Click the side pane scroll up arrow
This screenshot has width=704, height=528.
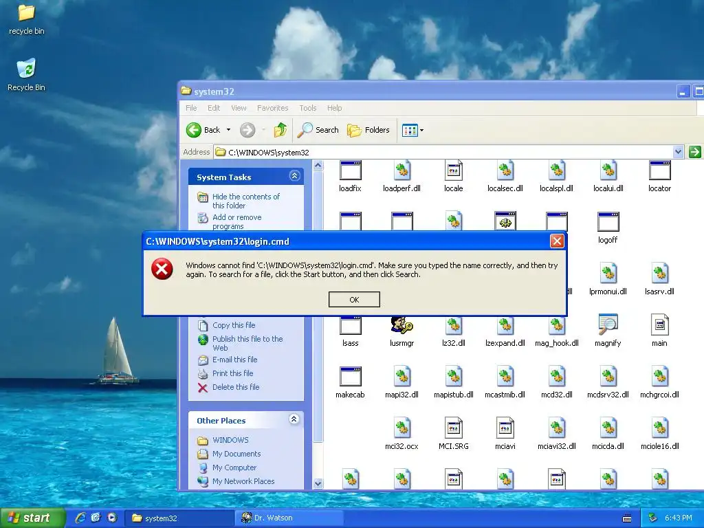click(x=318, y=166)
